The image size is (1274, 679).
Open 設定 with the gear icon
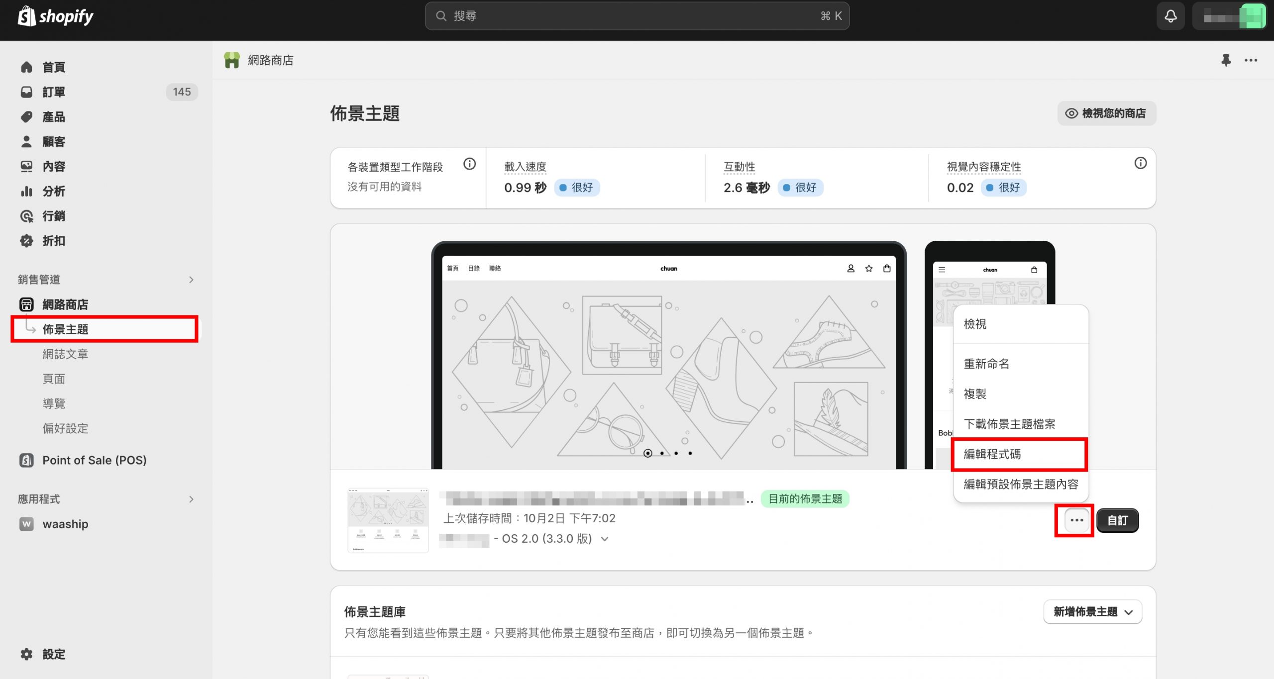pyautogui.click(x=27, y=654)
